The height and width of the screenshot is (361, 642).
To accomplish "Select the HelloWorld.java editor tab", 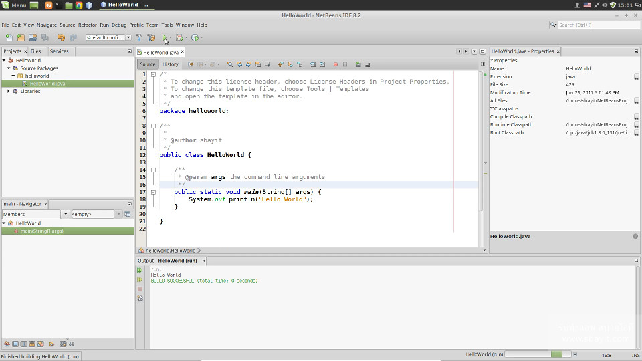I will tap(160, 52).
